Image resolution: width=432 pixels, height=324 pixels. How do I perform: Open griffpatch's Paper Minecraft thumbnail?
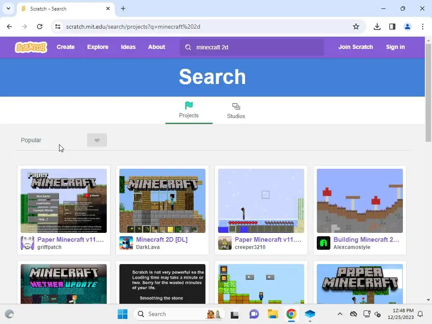pyautogui.click(x=64, y=201)
